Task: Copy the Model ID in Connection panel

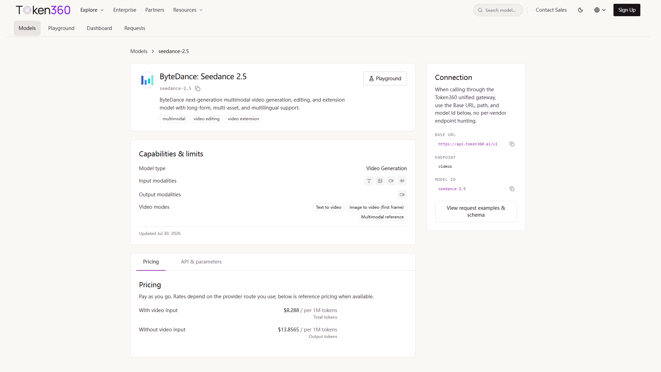Action: coord(512,189)
